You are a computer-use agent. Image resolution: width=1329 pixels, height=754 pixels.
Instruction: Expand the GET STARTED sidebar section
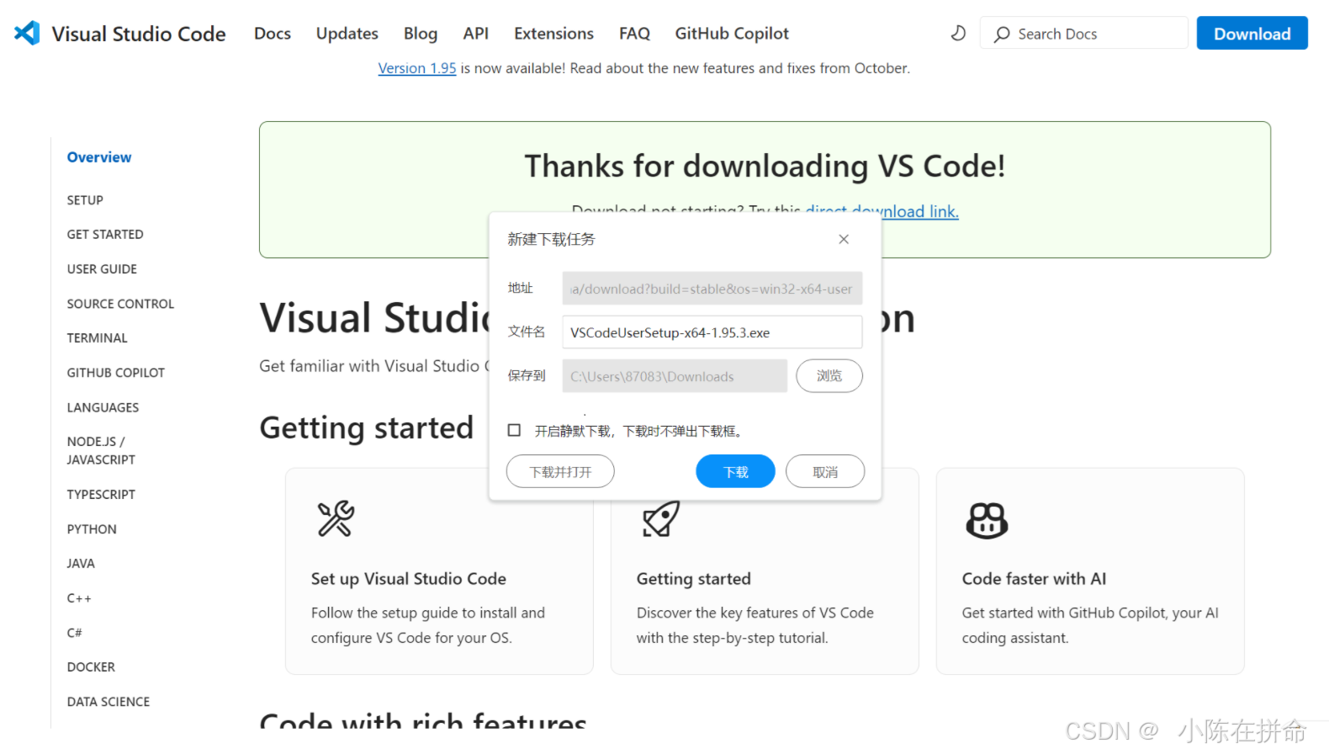tap(105, 235)
